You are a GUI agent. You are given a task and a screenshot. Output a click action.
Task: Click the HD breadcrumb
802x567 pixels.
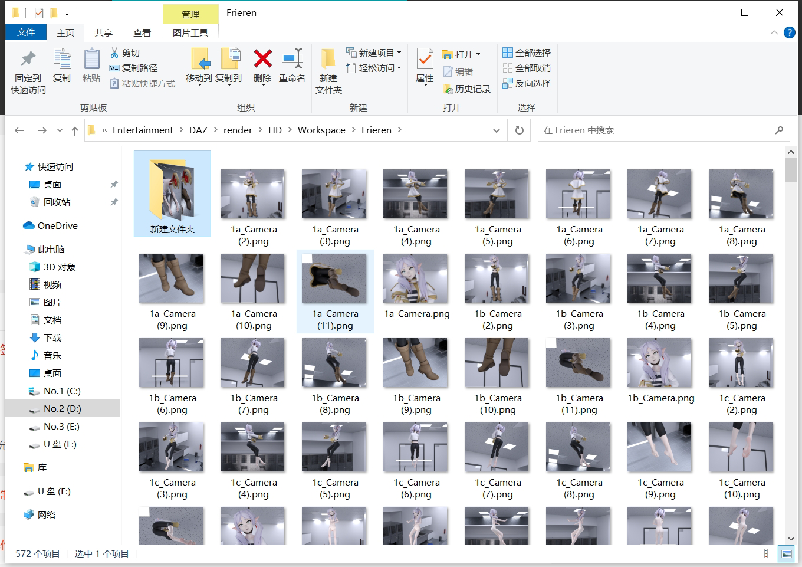point(275,130)
